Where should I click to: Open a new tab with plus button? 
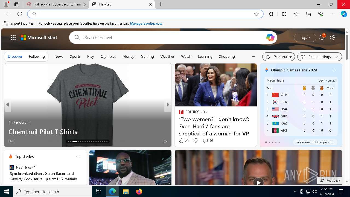click(161, 4)
